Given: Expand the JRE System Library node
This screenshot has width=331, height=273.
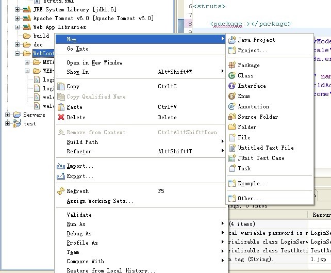Looking at the screenshot, I should tap(18, 9).
